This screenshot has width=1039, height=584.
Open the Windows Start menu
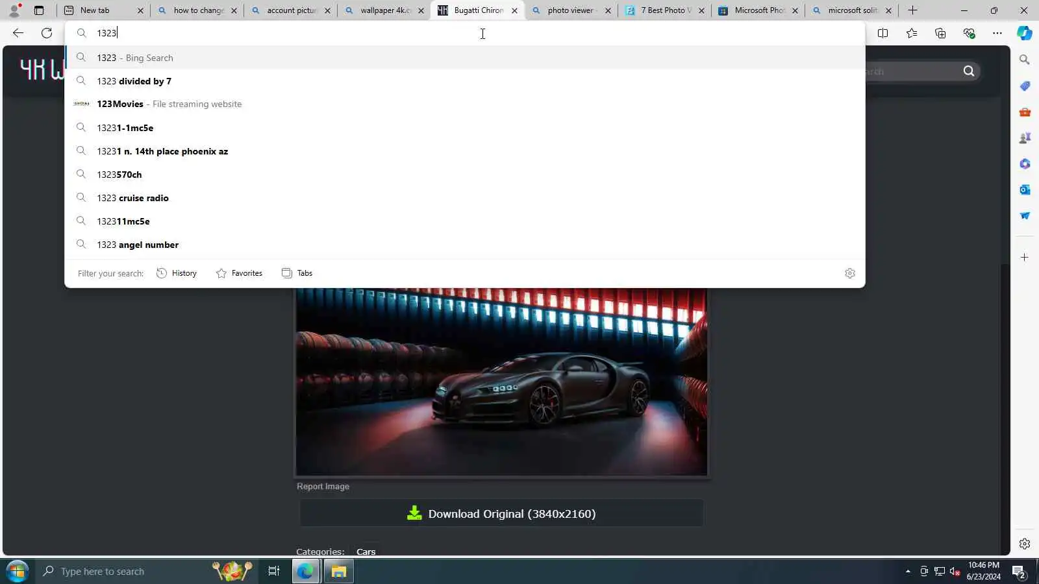click(17, 571)
